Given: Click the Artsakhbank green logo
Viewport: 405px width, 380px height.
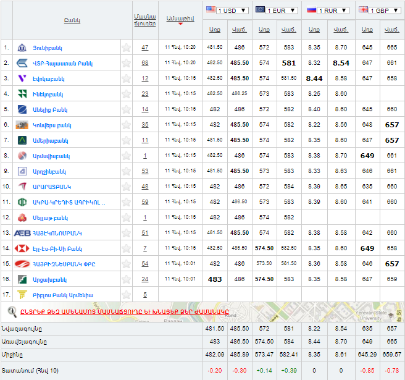Looking at the screenshot, I should pos(22,279).
